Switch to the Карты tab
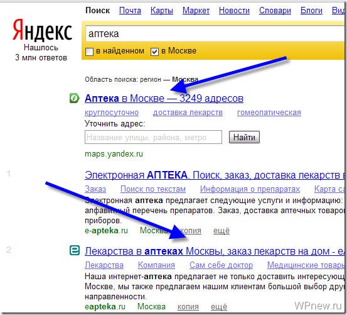The width and height of the screenshot is (347, 315). pyautogui.click(x=162, y=11)
